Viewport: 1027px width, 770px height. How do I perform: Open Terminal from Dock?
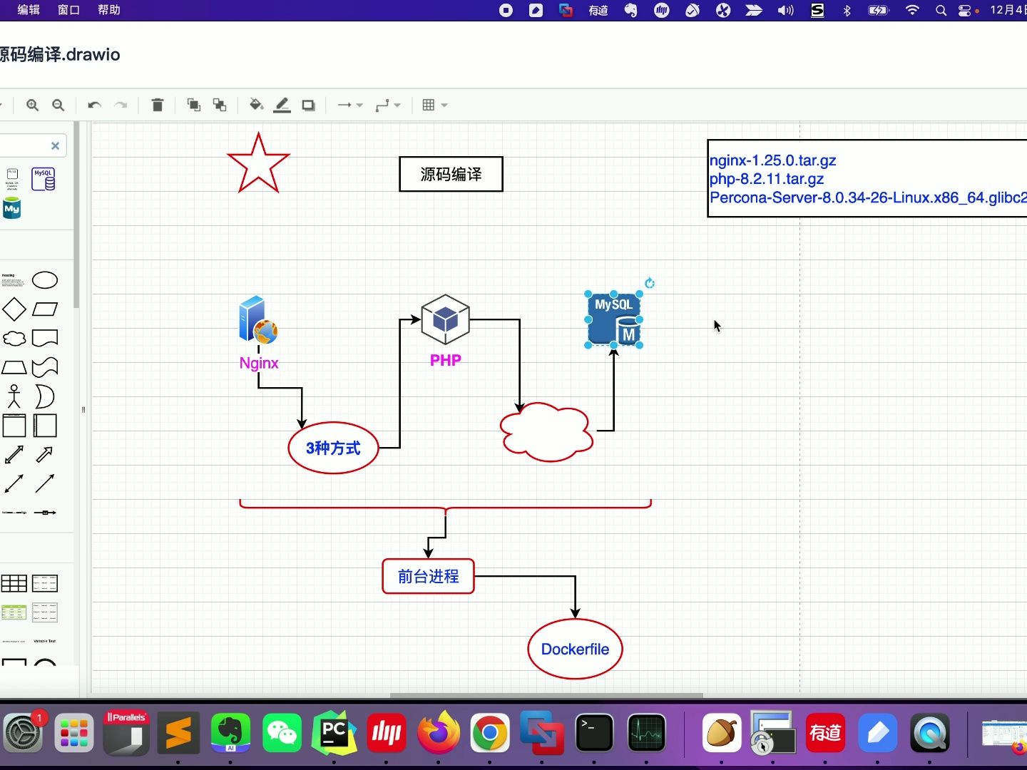pyautogui.click(x=594, y=732)
